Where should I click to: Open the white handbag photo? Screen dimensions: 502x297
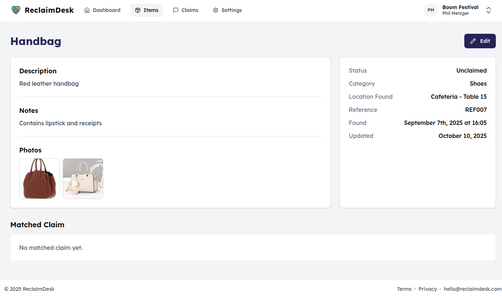coord(83,178)
